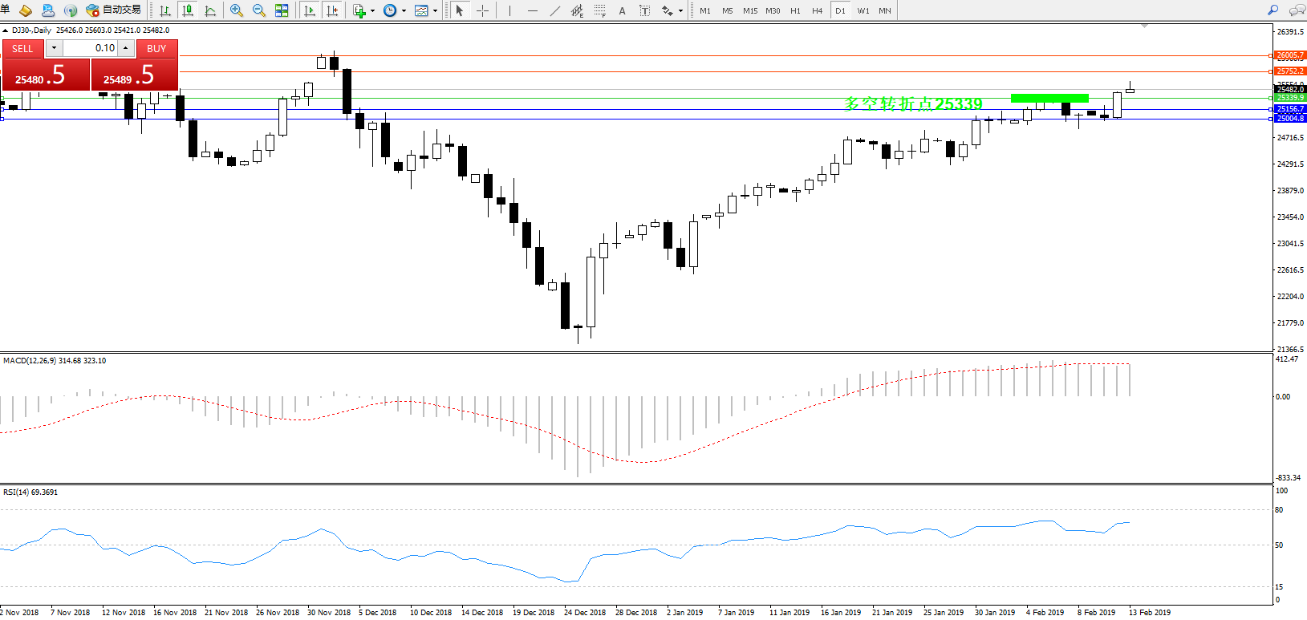Expand the periodicity clock dropdown arrow
This screenshot has width=1307, height=620.
(404, 11)
